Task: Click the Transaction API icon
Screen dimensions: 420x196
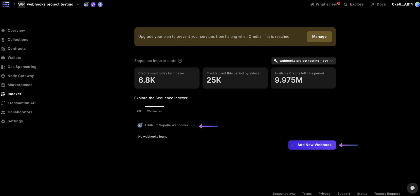Action: (3, 103)
